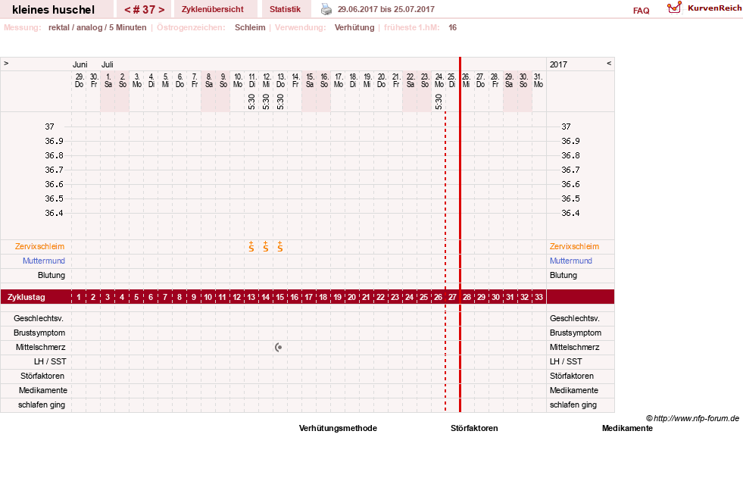
Task: Click the left schlafen ging row label
Action: pyautogui.click(x=42, y=405)
